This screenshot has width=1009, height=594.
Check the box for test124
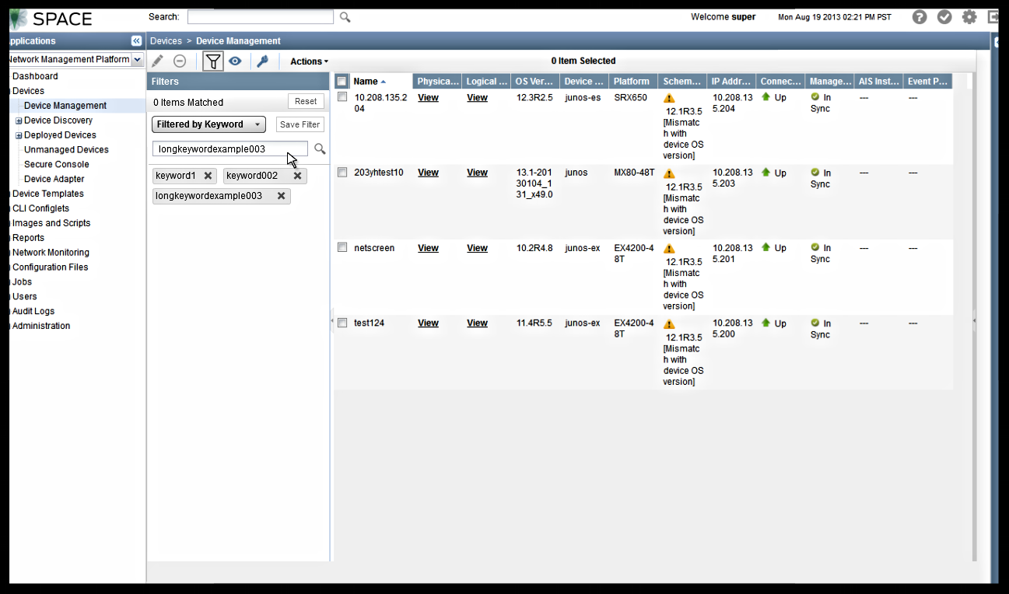point(342,323)
